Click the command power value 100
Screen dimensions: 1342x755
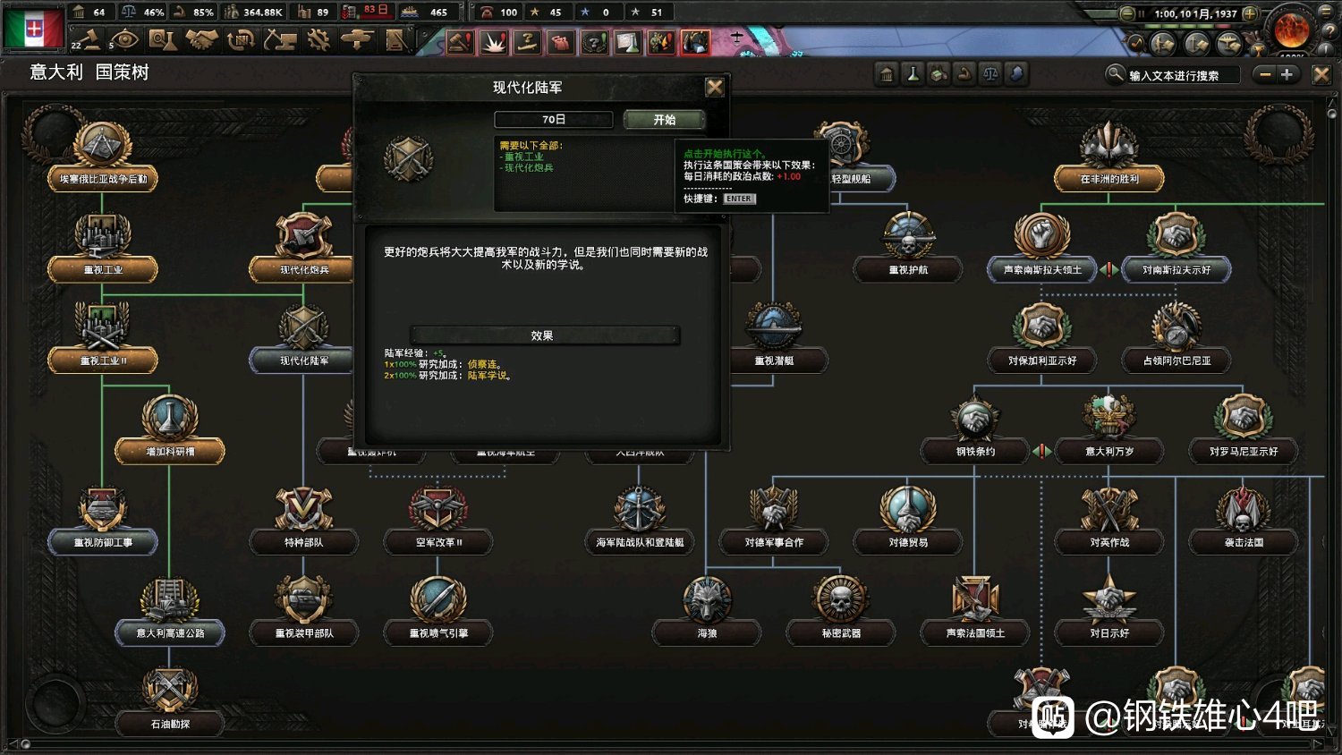[499, 13]
